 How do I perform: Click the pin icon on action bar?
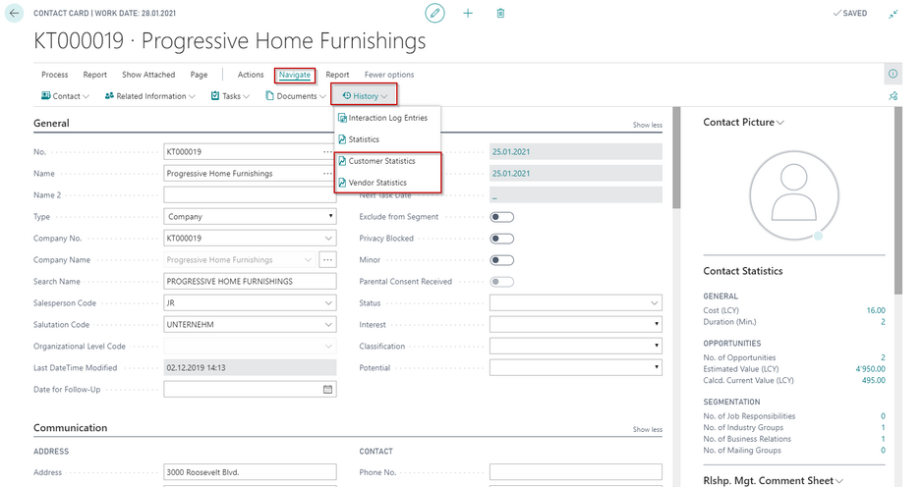(x=893, y=96)
